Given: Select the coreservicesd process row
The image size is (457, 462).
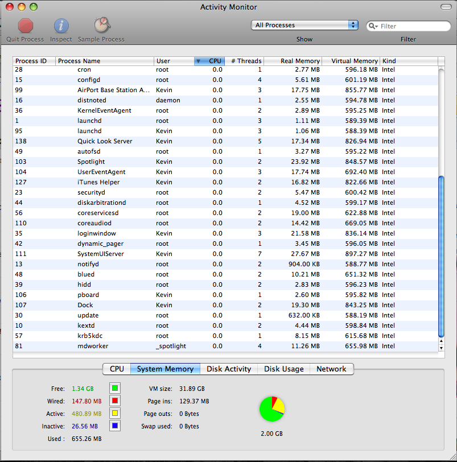Looking at the screenshot, I should [226, 213].
